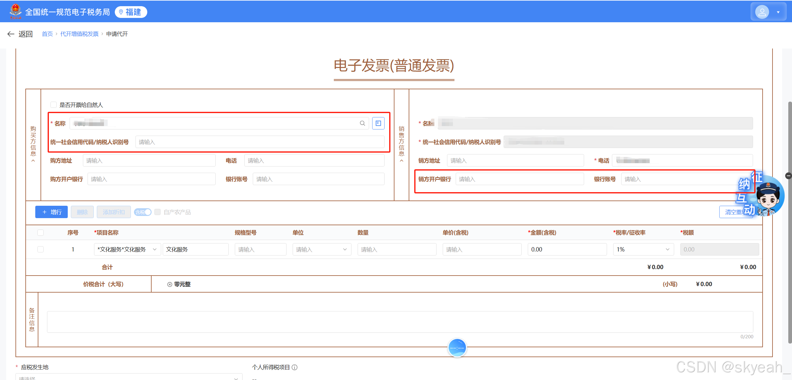Click the back arrow beside 返回
The height and width of the screenshot is (380, 792).
point(11,34)
